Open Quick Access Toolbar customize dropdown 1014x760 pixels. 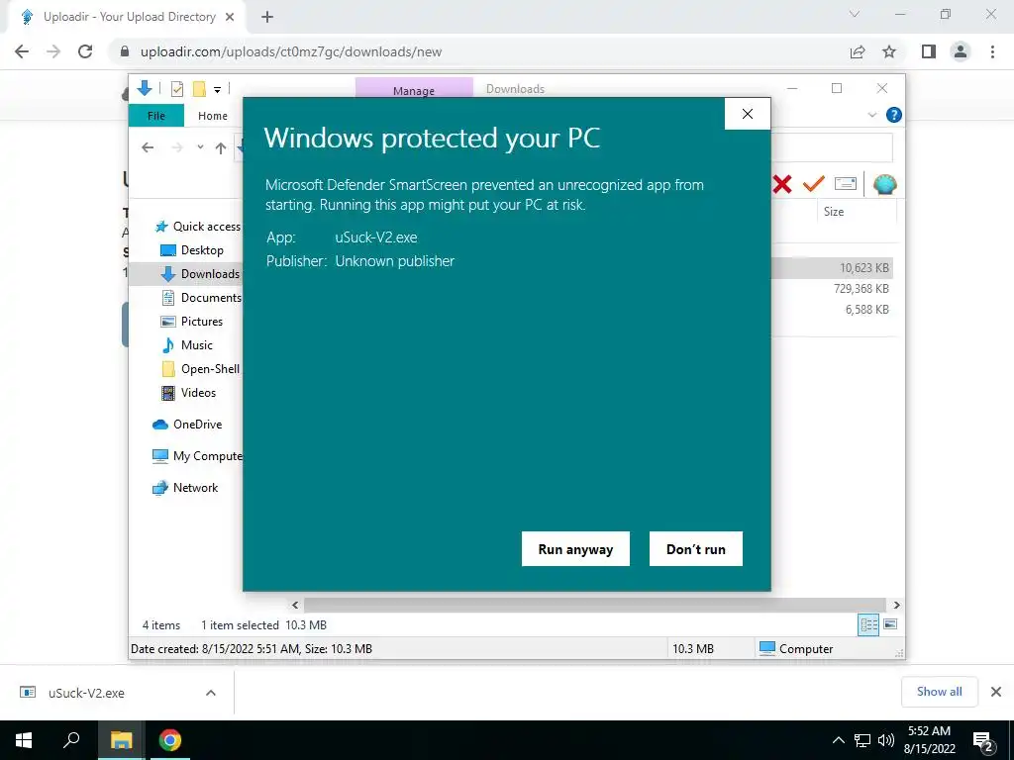tap(217, 90)
